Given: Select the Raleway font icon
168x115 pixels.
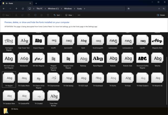Looking at the screenshot, I should (83, 58).
